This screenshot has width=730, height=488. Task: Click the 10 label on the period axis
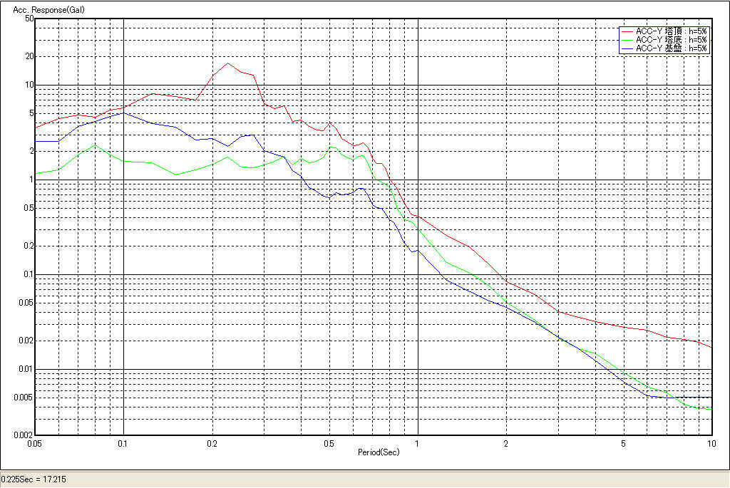tap(711, 443)
